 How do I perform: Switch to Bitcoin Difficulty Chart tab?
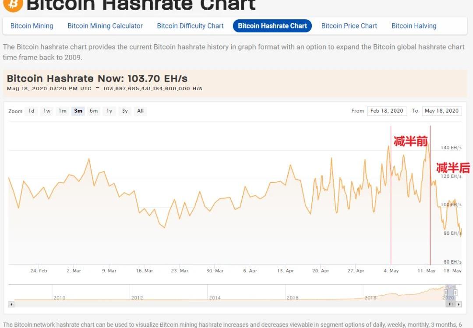click(191, 26)
